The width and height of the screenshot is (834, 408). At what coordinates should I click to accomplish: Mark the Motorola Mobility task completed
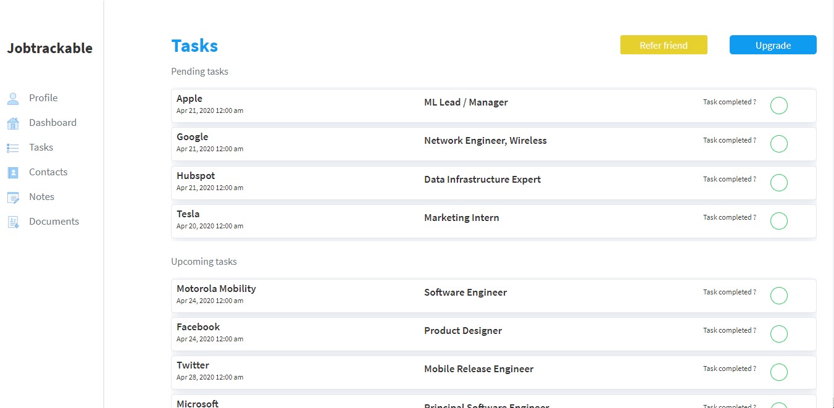point(779,296)
